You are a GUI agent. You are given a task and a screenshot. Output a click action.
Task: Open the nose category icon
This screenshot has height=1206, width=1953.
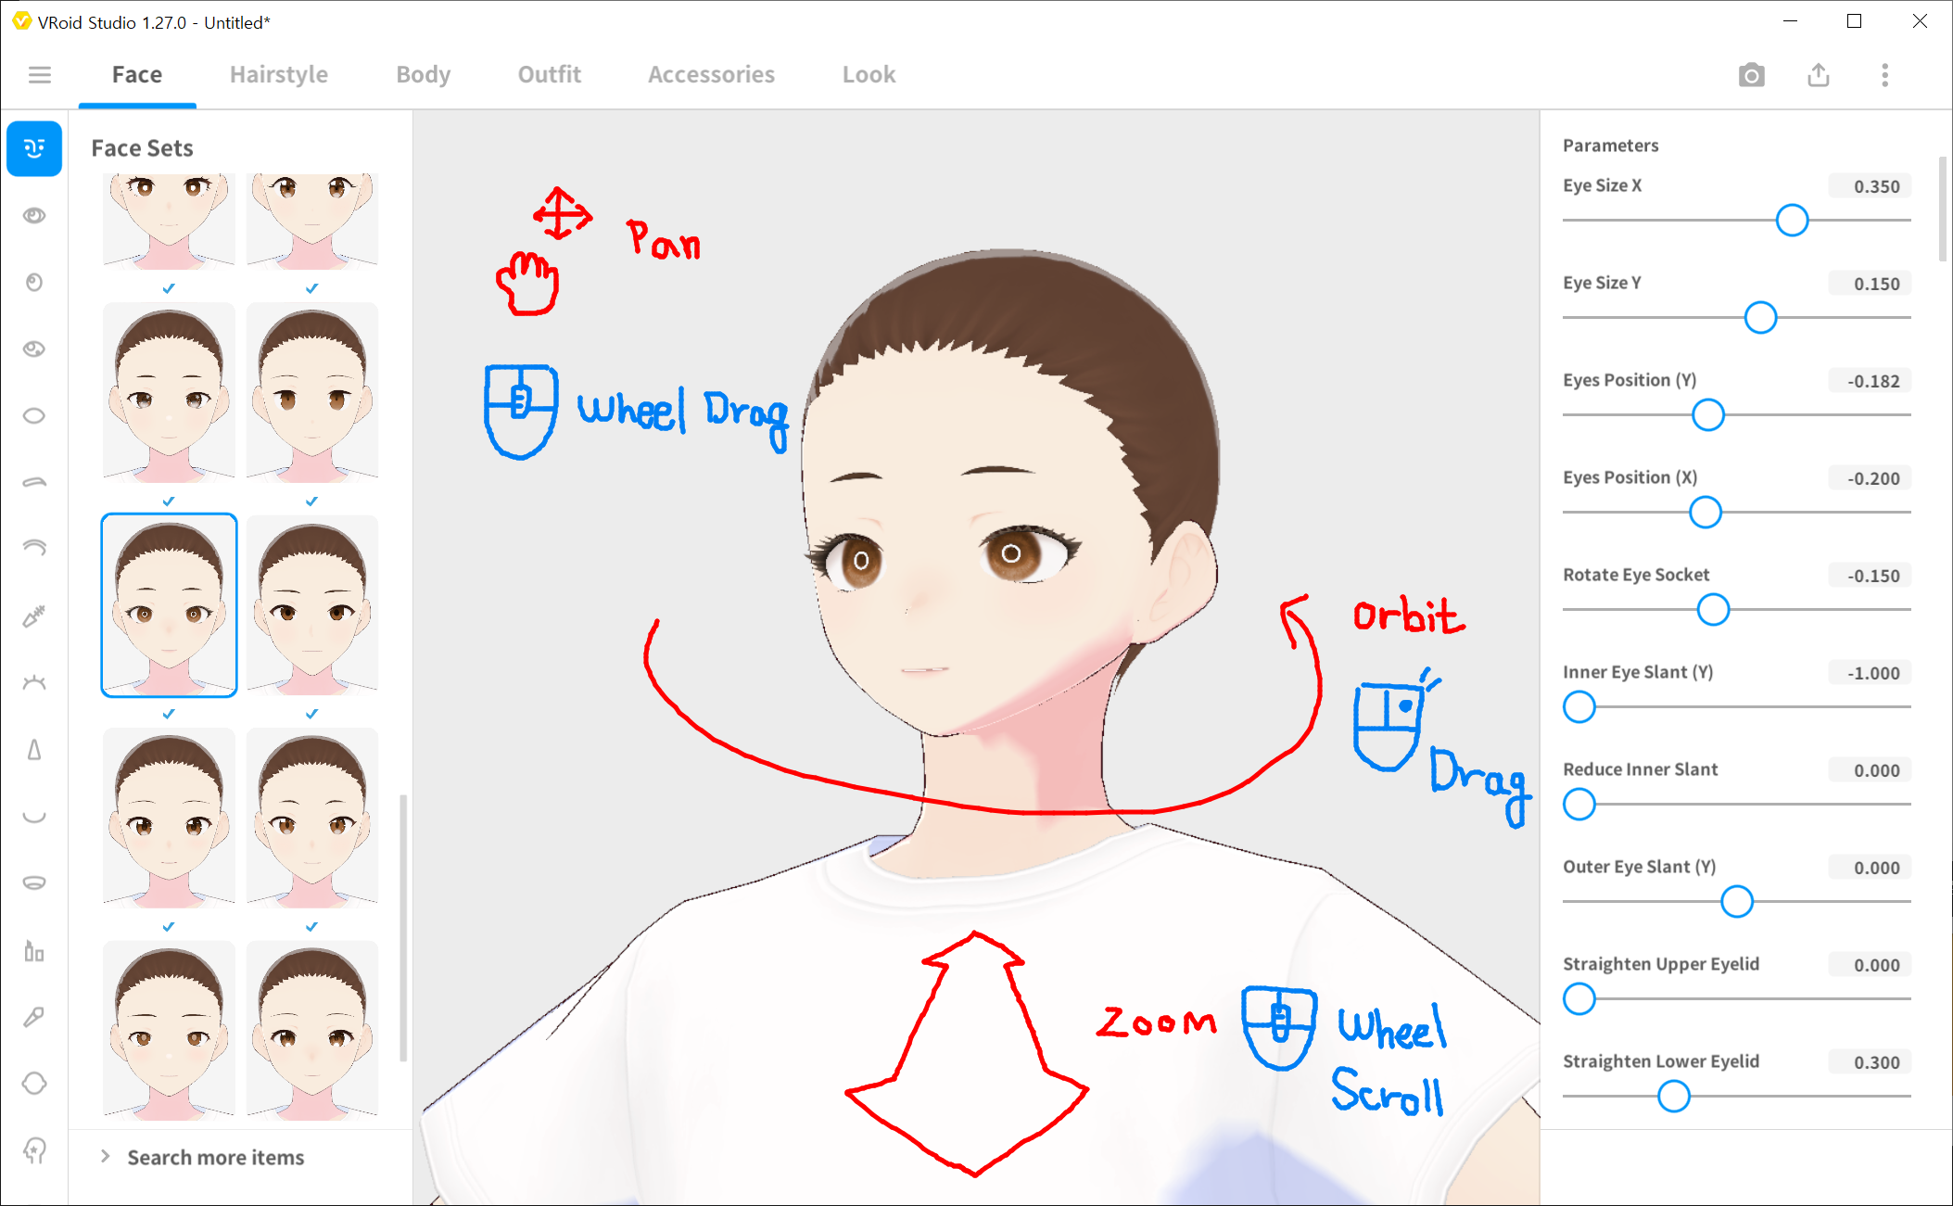34,750
